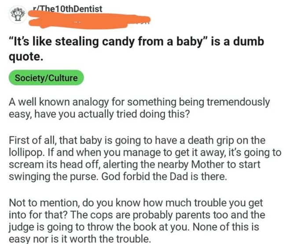Select the paragraph starting 'Not to mention'
The width and height of the screenshot is (286, 244).
point(137,221)
